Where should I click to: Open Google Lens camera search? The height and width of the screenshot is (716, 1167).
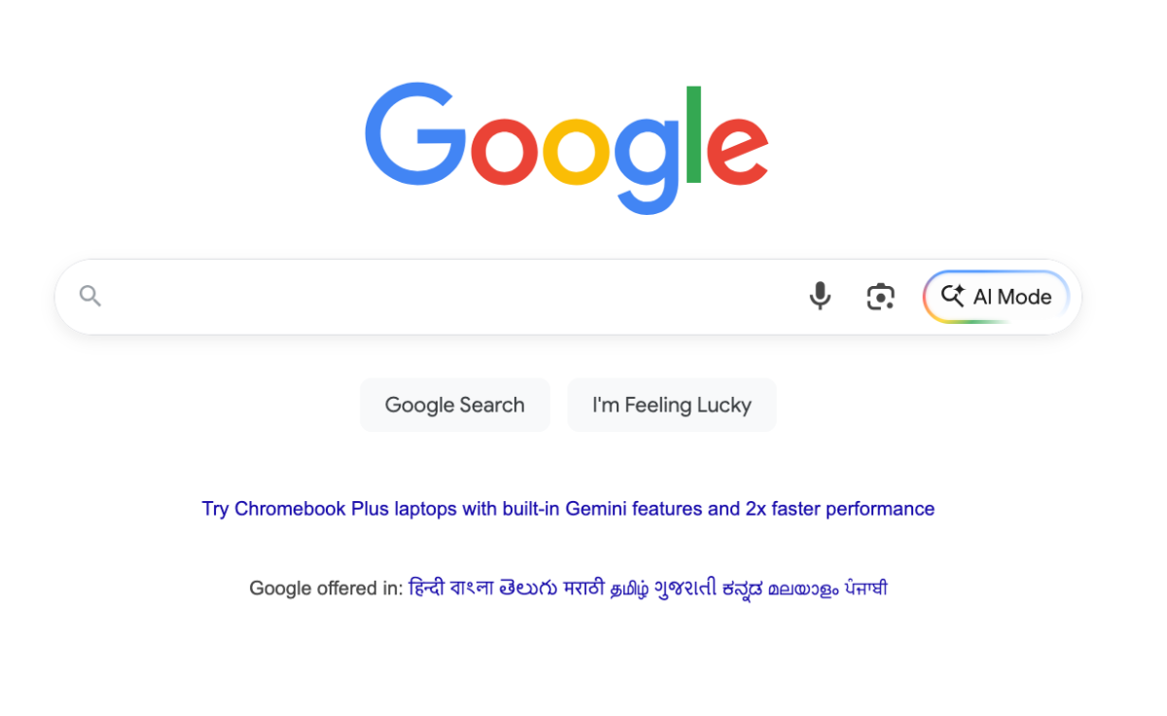tap(880, 296)
